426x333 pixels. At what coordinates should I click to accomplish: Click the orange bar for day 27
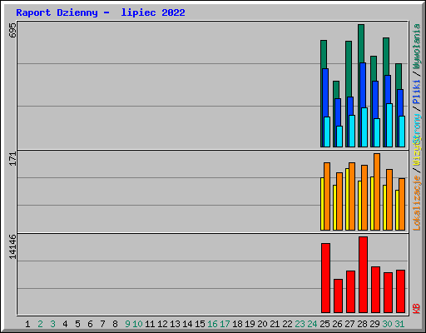tap(352, 196)
